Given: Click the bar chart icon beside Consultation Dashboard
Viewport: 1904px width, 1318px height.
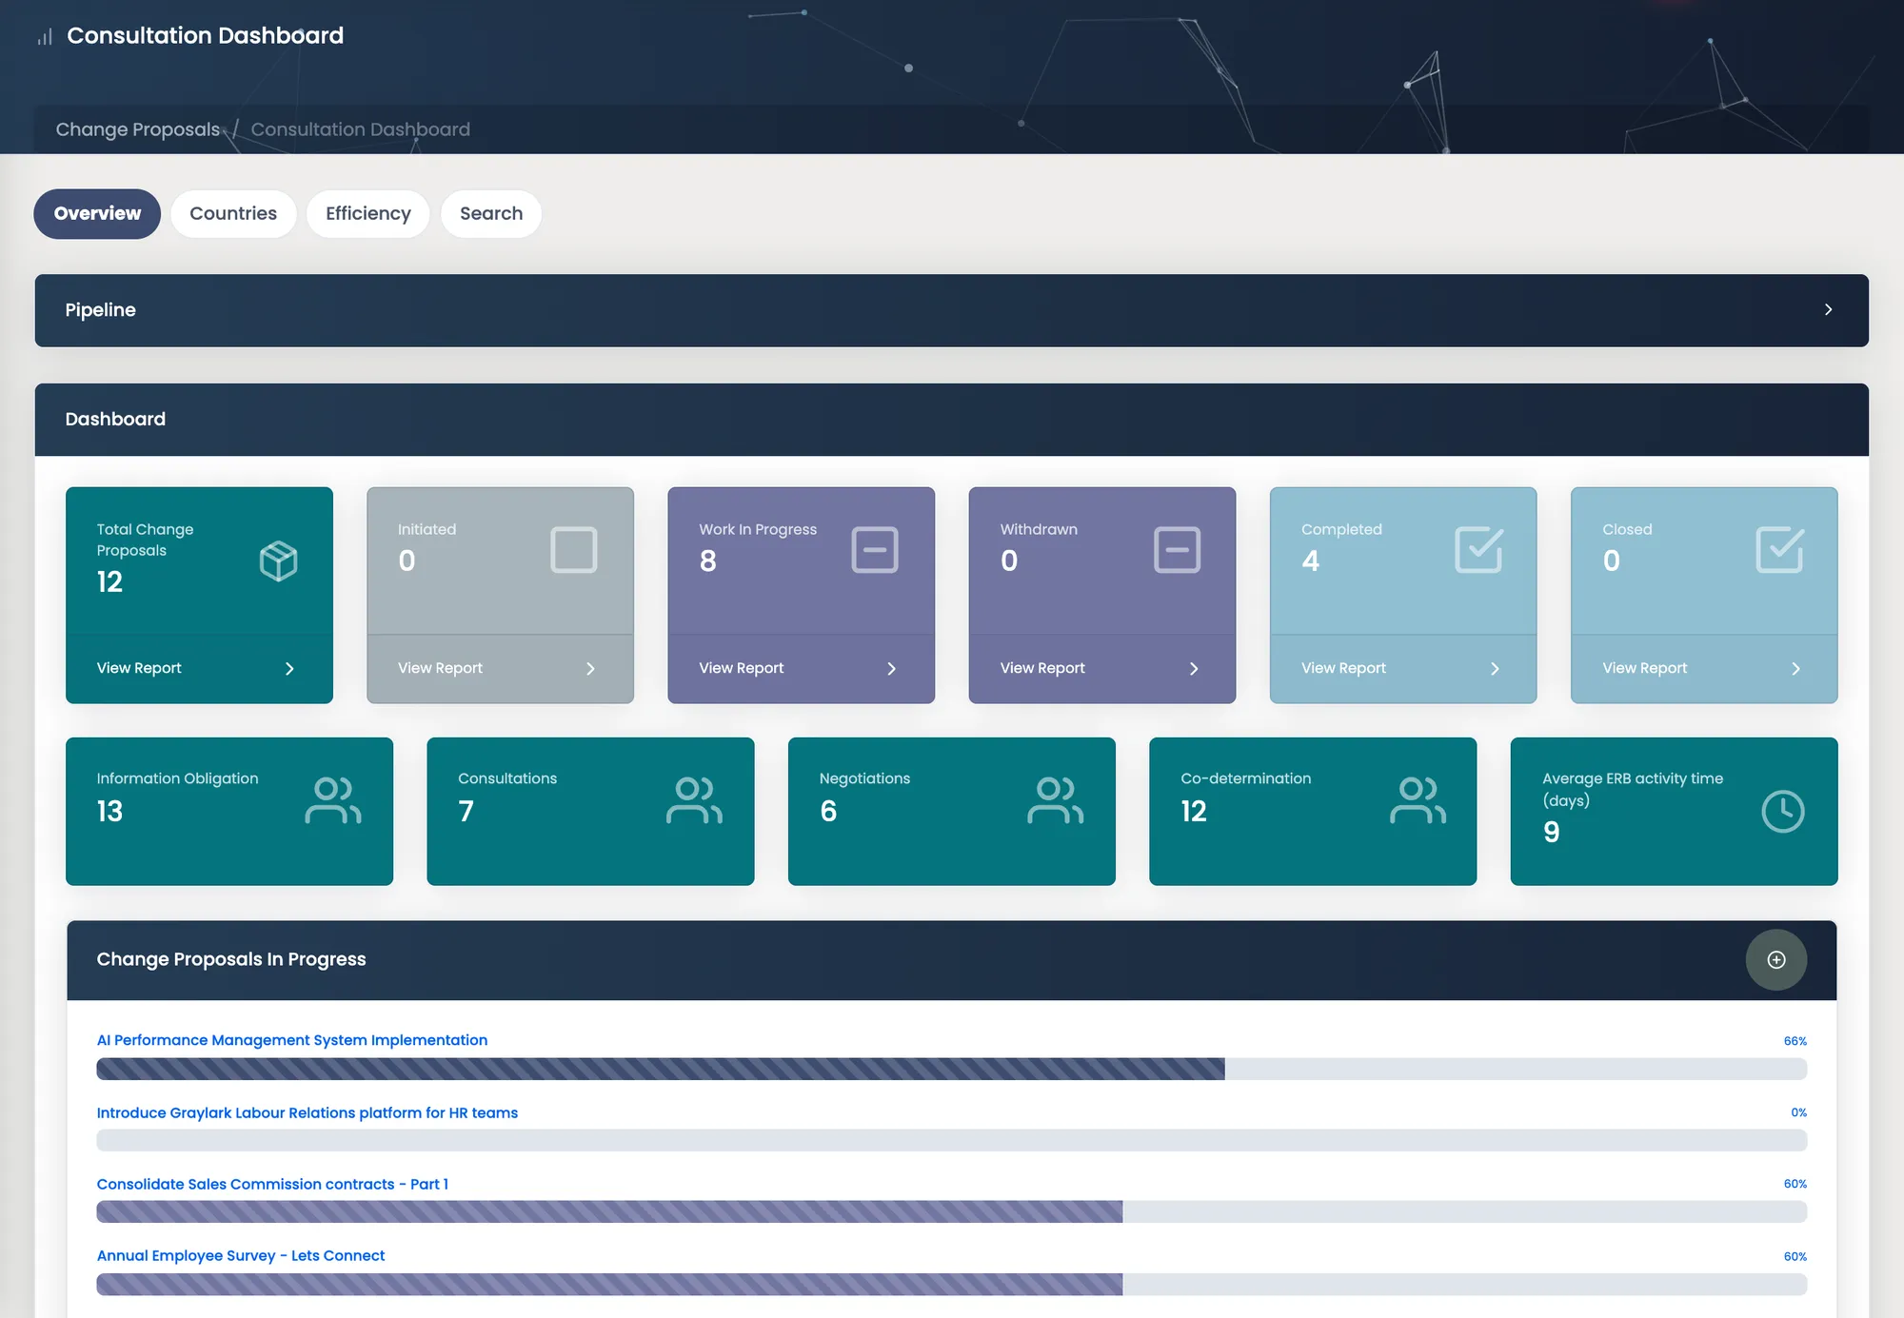Looking at the screenshot, I should [45, 37].
